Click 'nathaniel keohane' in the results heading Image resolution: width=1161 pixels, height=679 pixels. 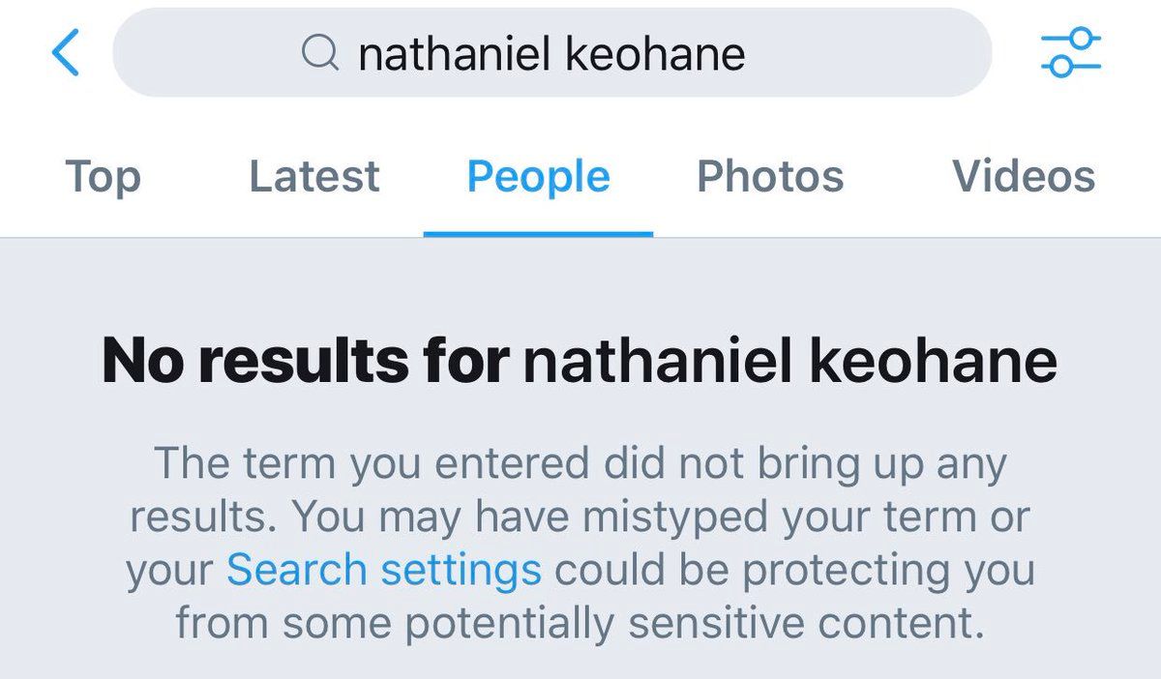[x=789, y=361]
